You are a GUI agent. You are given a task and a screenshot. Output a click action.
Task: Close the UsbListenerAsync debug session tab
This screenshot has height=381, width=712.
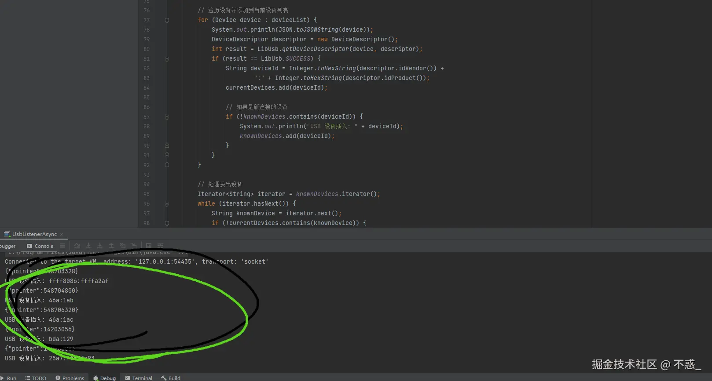click(x=62, y=234)
